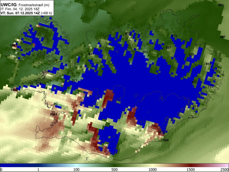Click the map value 481

pos(221,5)
